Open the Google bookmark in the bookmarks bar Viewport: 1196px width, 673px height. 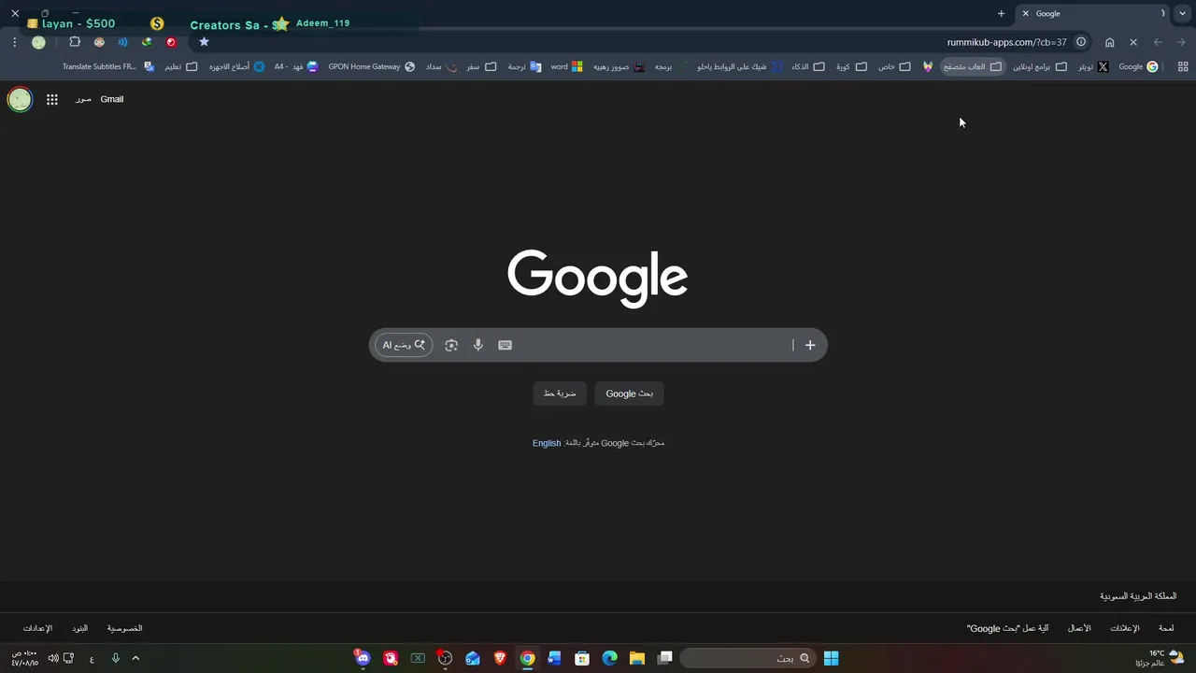(1139, 66)
